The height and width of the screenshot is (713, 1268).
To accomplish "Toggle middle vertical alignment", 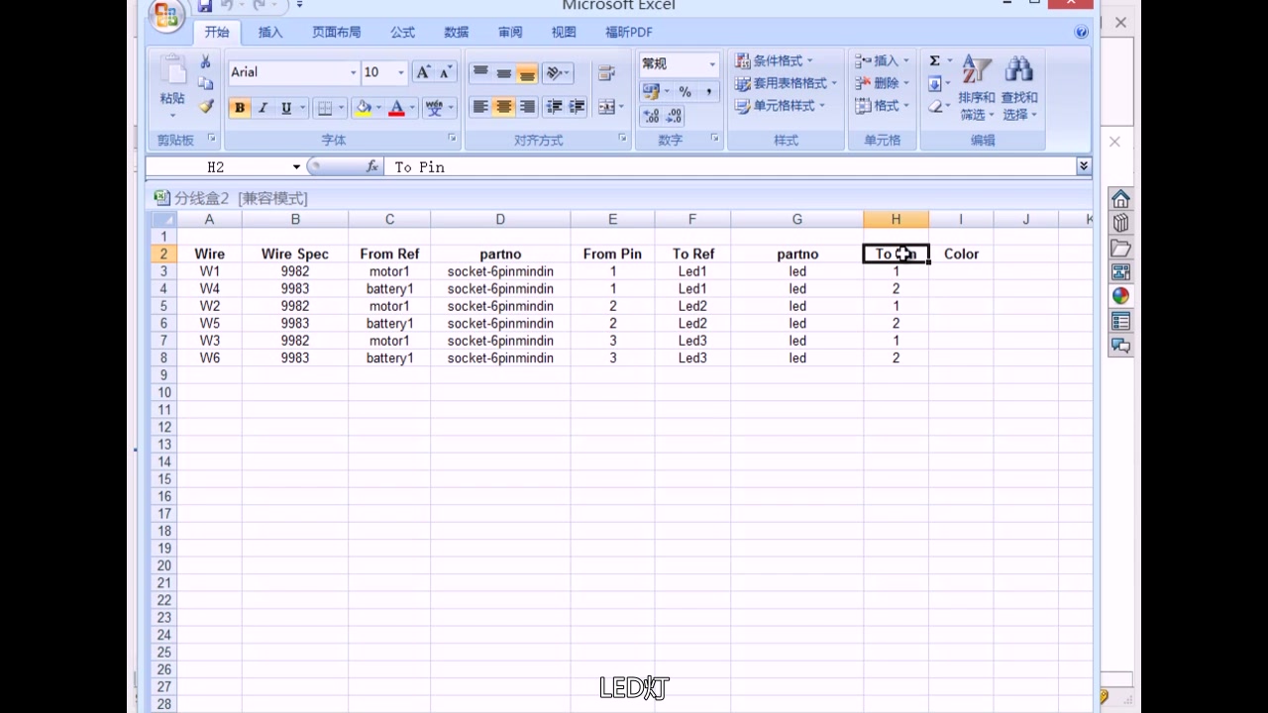I will pos(503,72).
